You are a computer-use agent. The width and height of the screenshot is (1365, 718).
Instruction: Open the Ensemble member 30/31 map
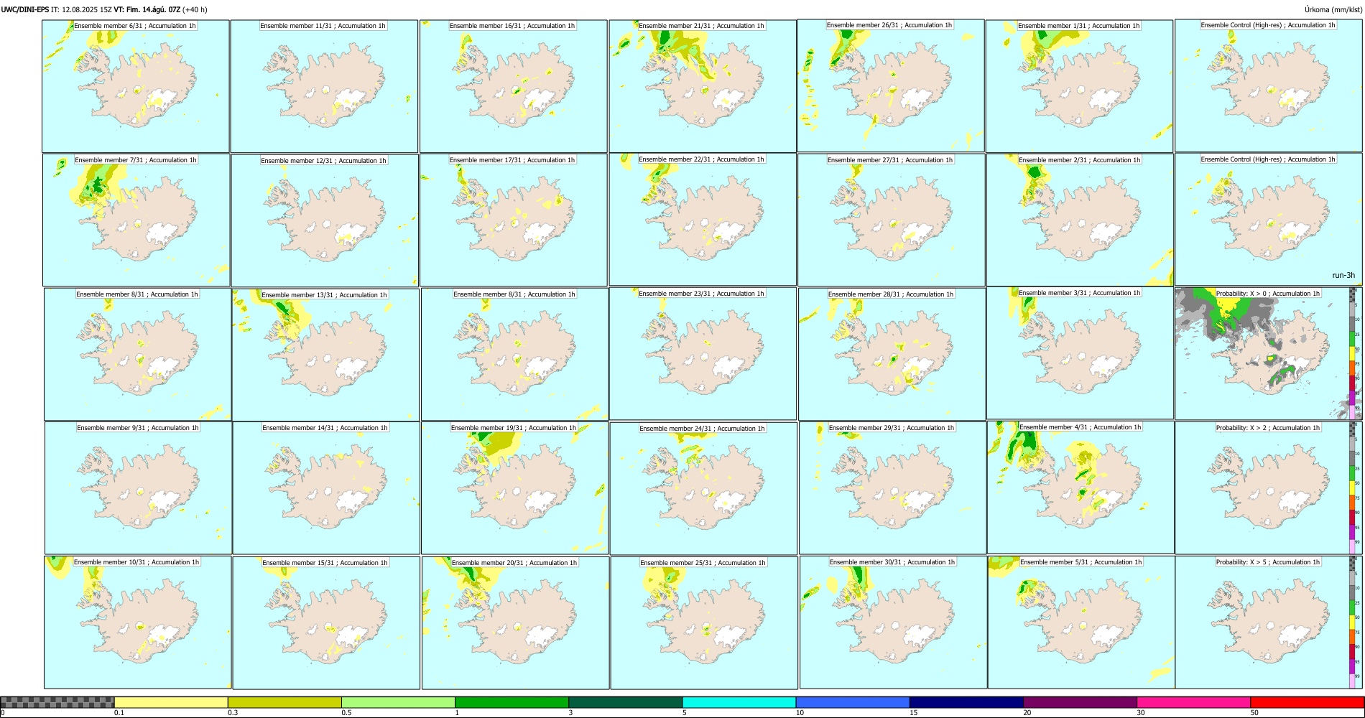click(x=893, y=622)
